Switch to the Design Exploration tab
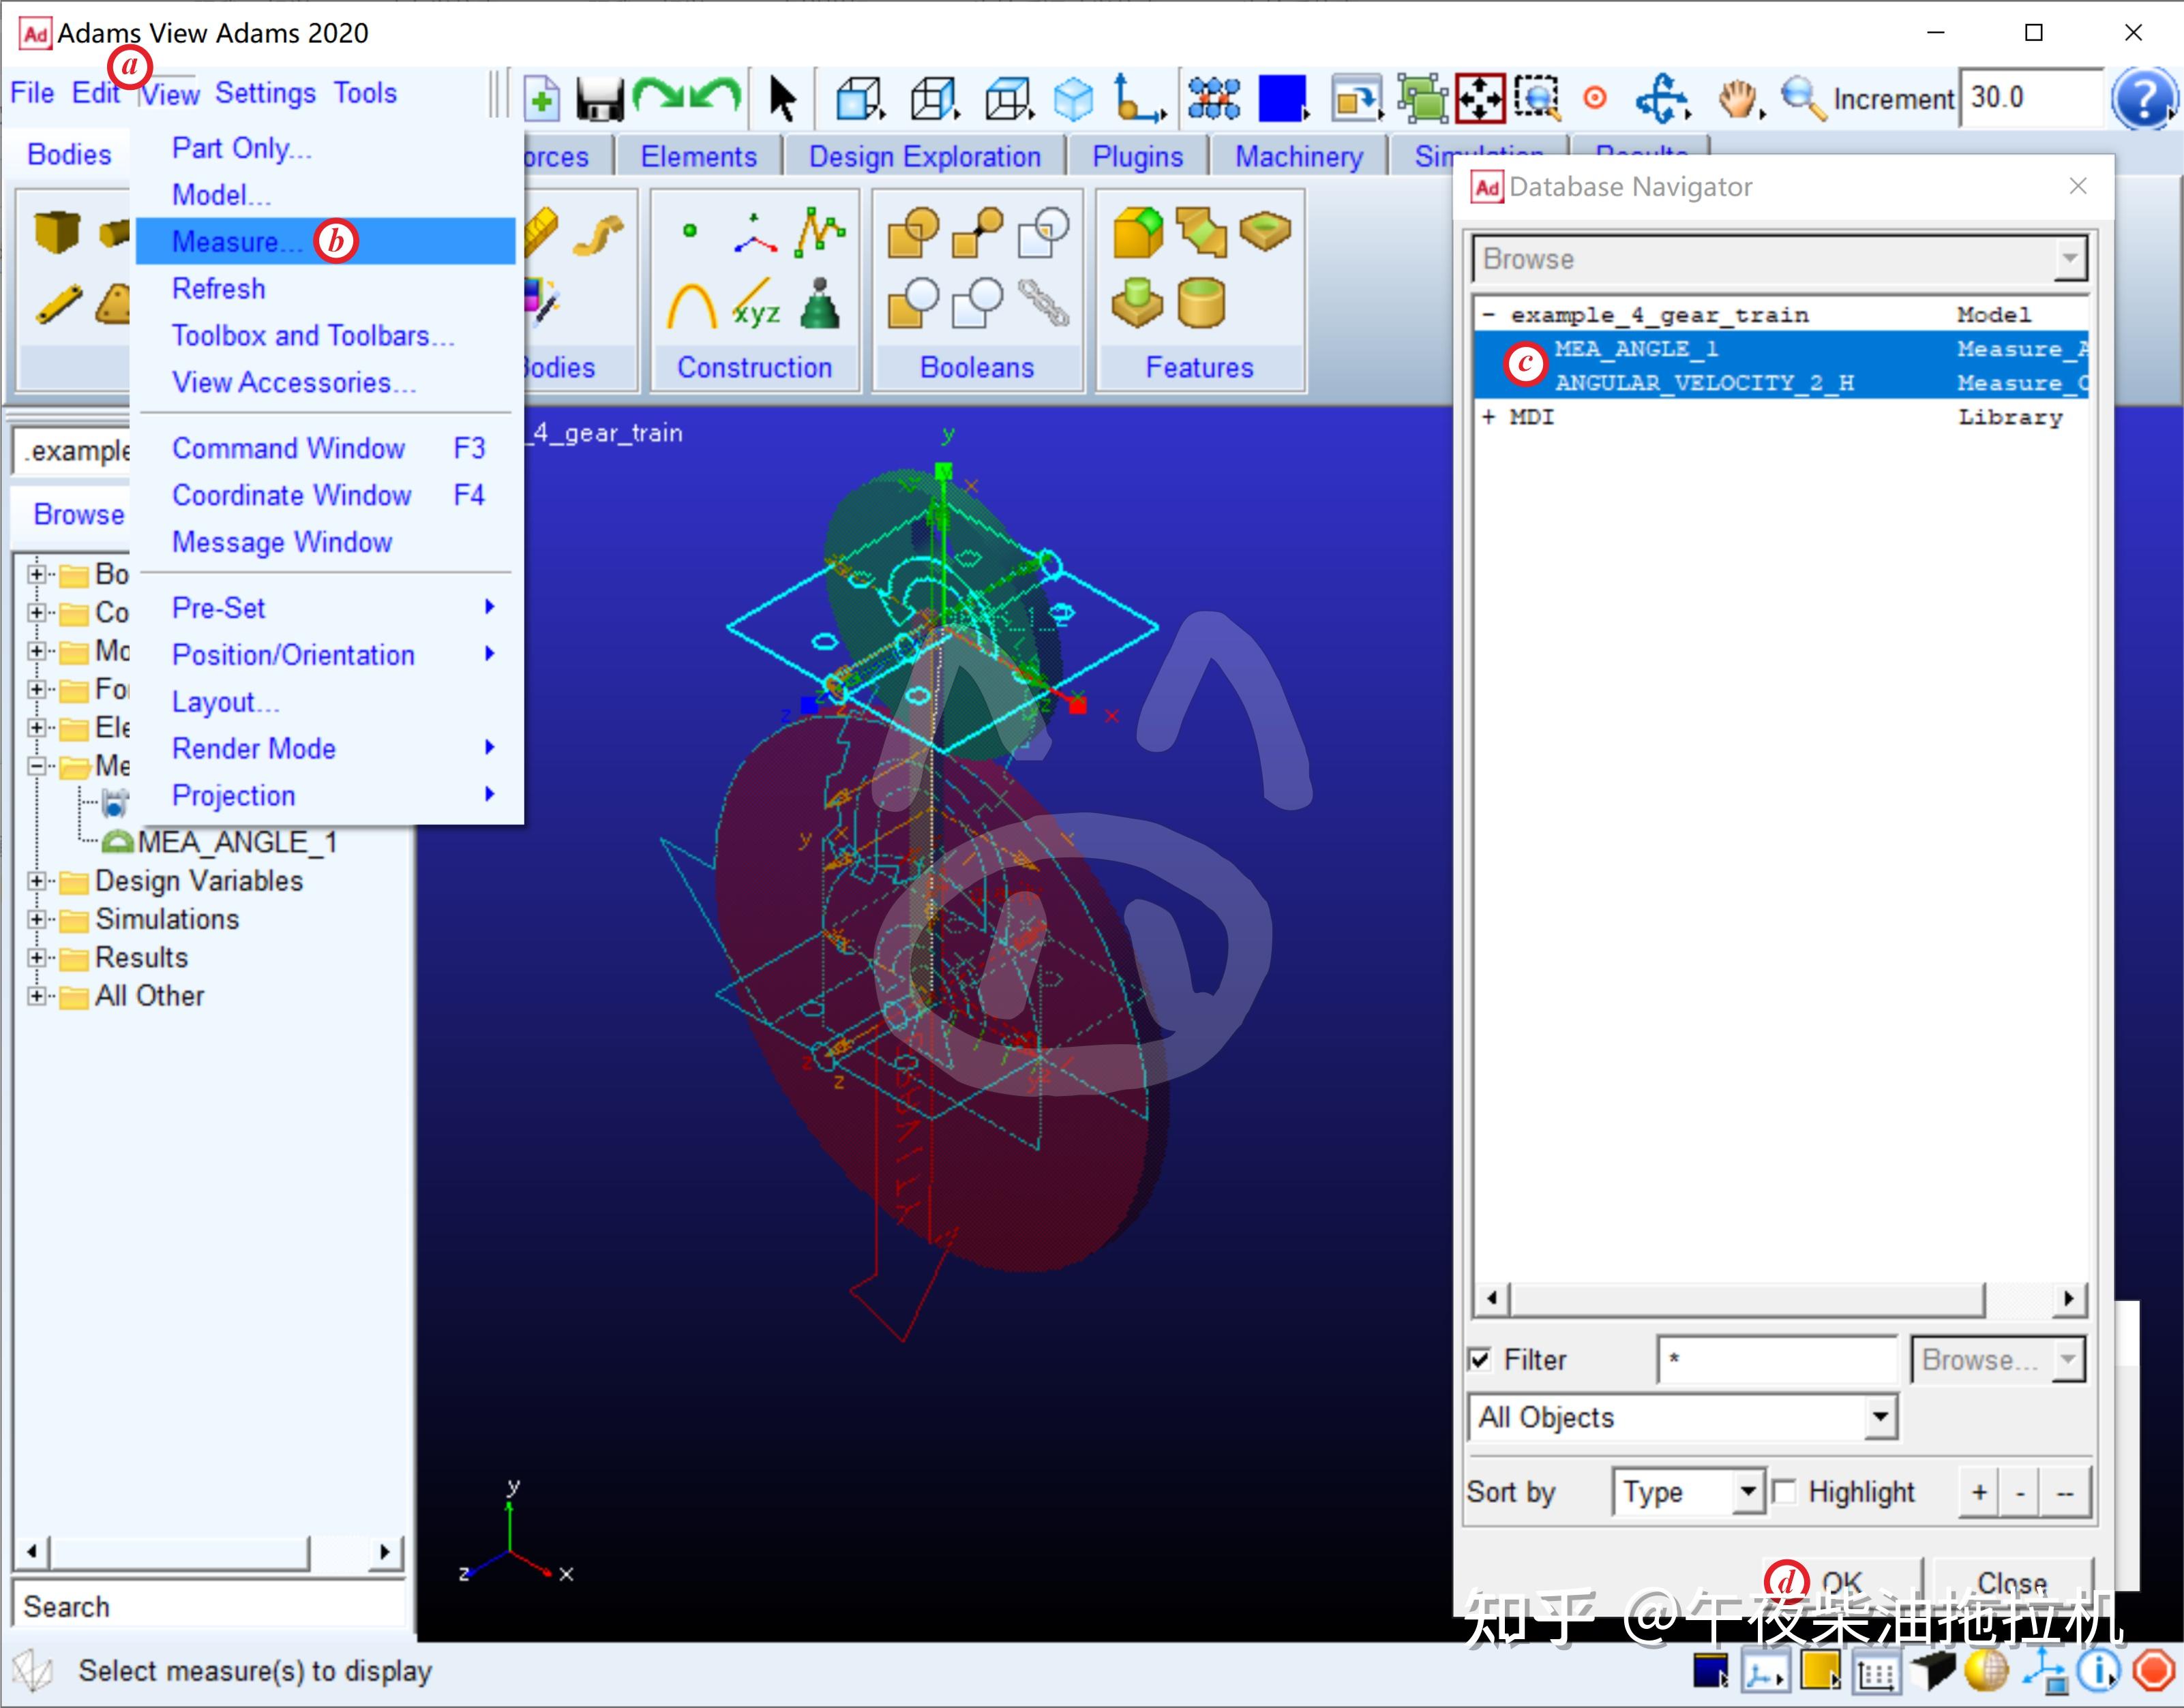This screenshot has width=2184, height=1708. tap(925, 157)
